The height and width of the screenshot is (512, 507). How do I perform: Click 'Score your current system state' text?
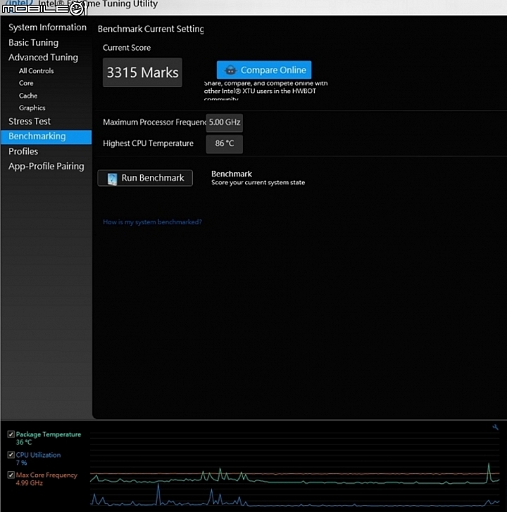click(258, 183)
